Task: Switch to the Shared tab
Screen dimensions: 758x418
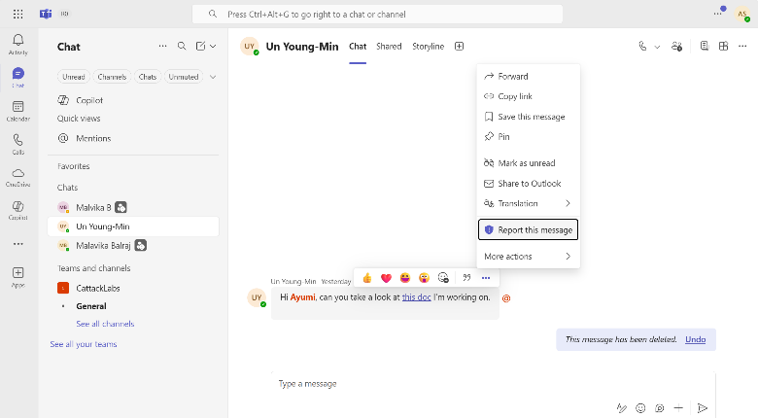Action: click(389, 47)
